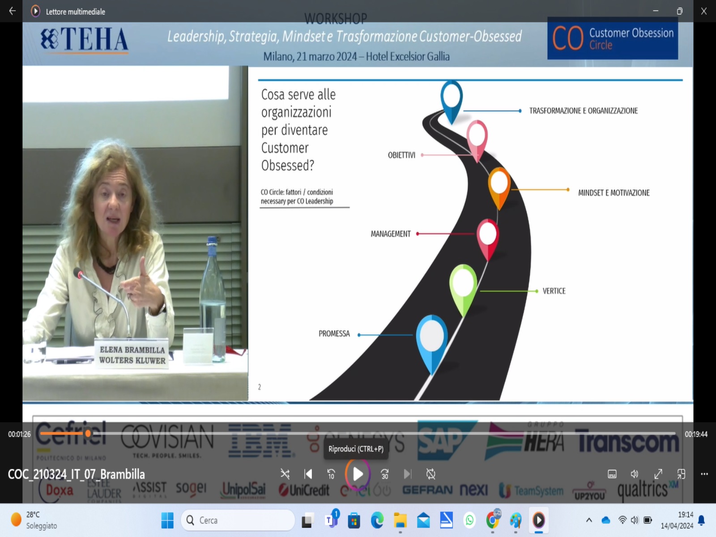This screenshot has height=537, width=716.
Task: Click the file title COC_210324_IT_07_Brambilla
Action: point(76,474)
